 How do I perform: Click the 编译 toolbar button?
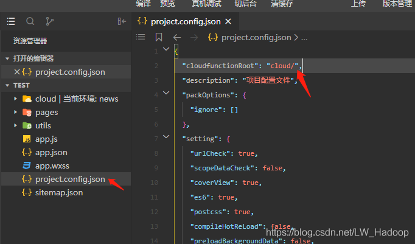coord(143,3)
